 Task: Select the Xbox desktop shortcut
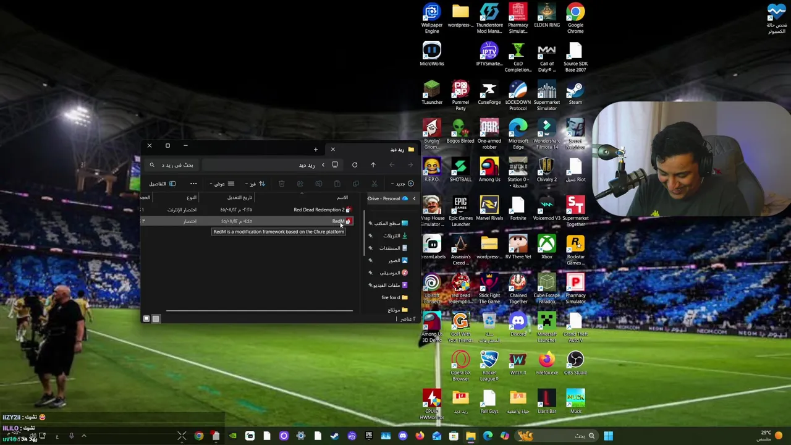[547, 247]
